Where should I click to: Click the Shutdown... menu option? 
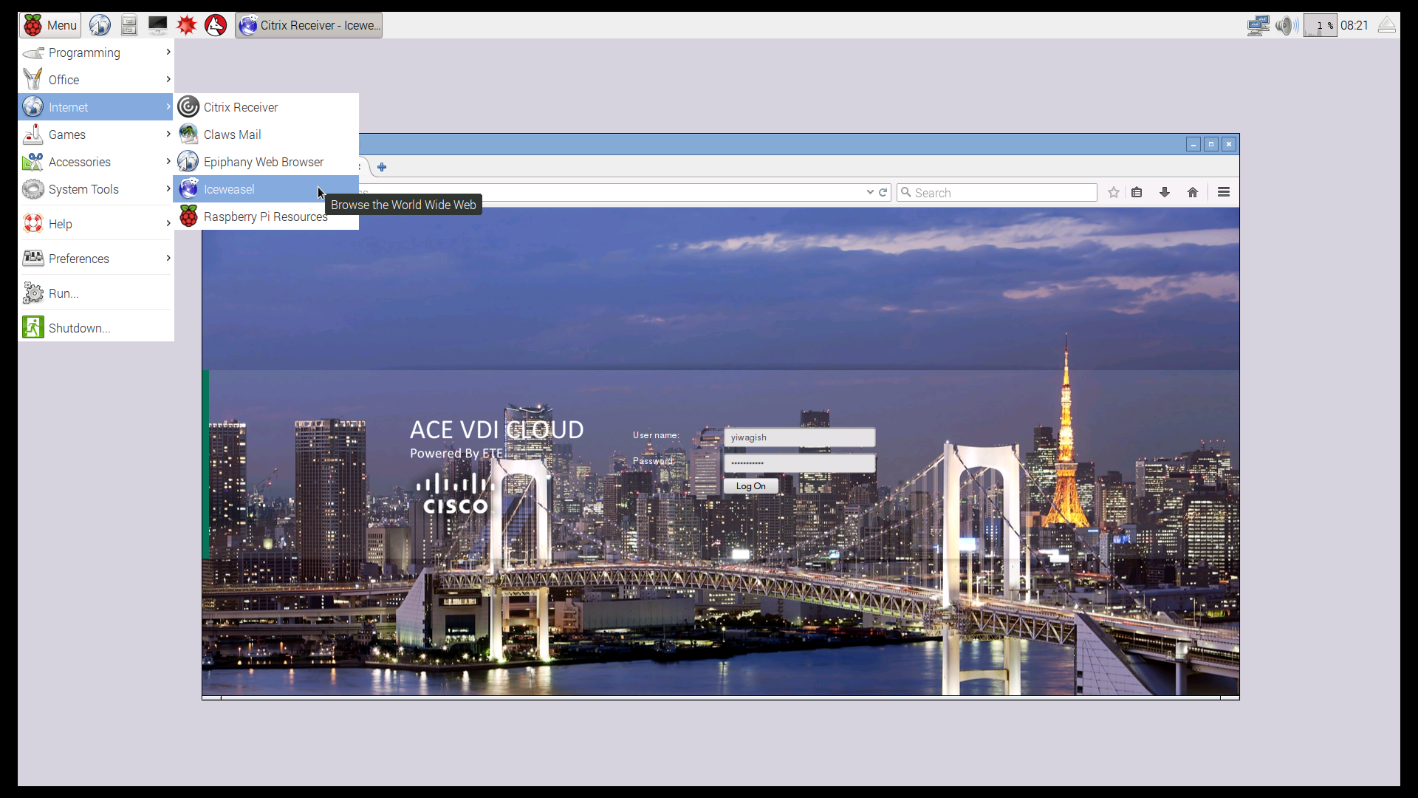(79, 328)
